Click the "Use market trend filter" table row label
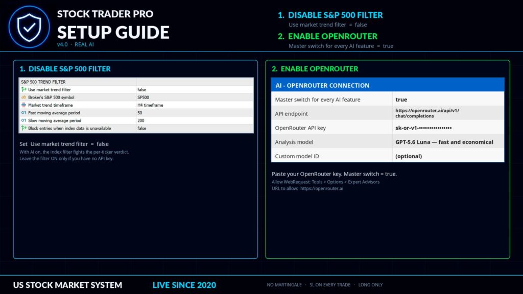Image resolution: width=523 pixels, height=294 pixels. 50,90
